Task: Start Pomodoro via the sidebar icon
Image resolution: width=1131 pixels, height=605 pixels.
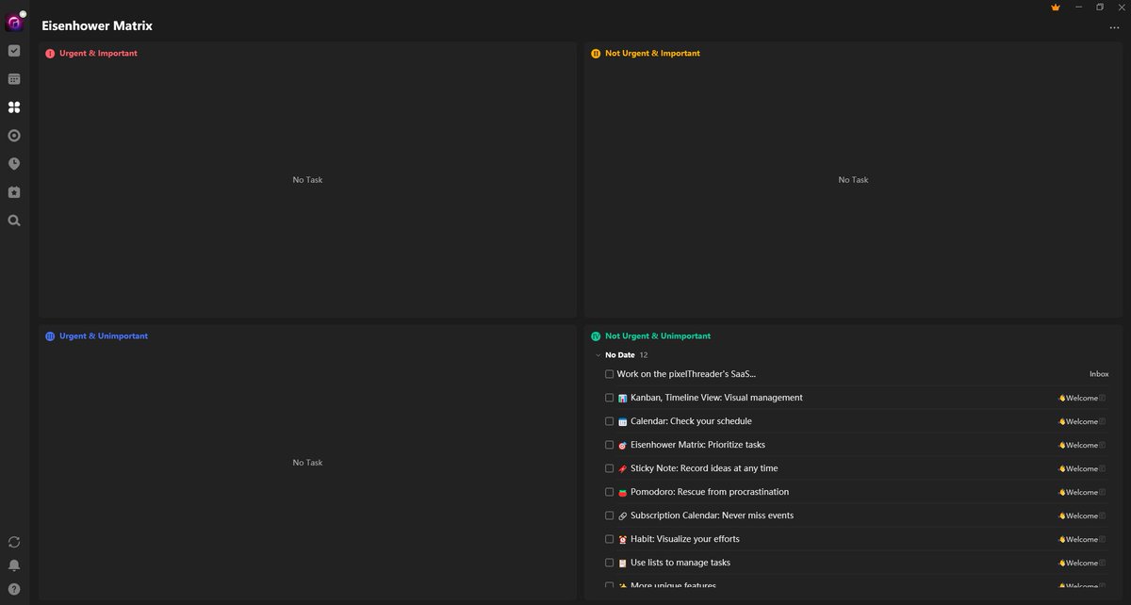Action: point(13,135)
